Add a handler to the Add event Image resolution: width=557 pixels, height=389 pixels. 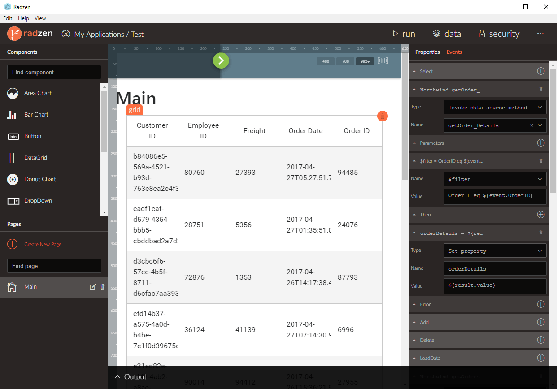tap(541, 322)
